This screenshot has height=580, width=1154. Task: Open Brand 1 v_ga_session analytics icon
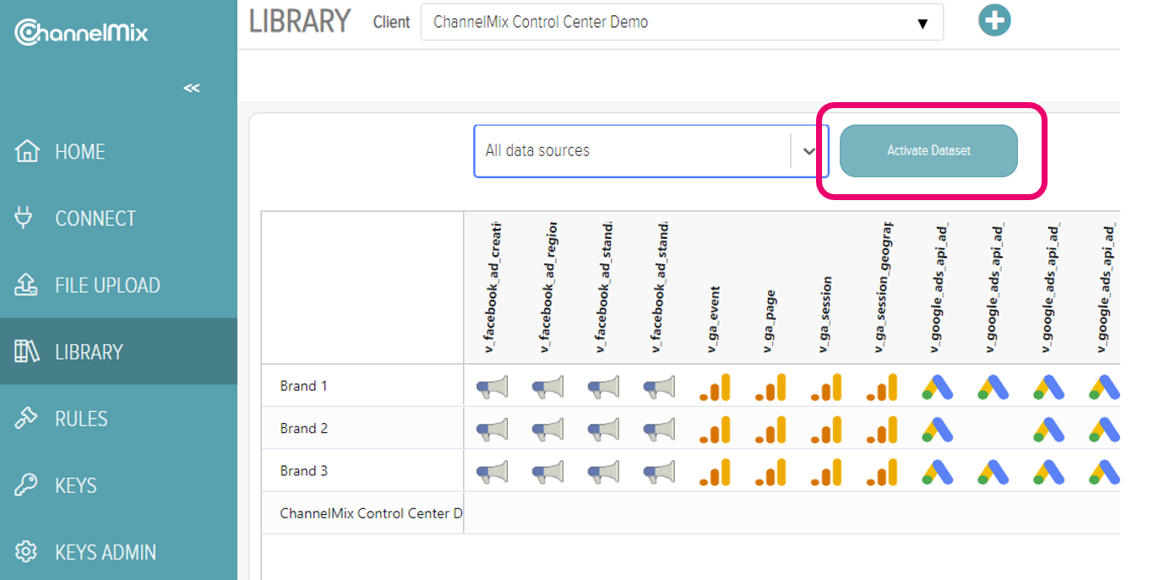click(x=826, y=387)
